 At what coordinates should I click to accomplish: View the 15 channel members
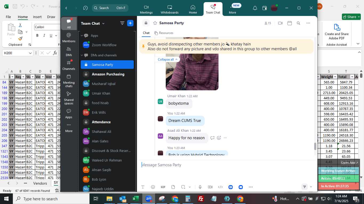268,23
